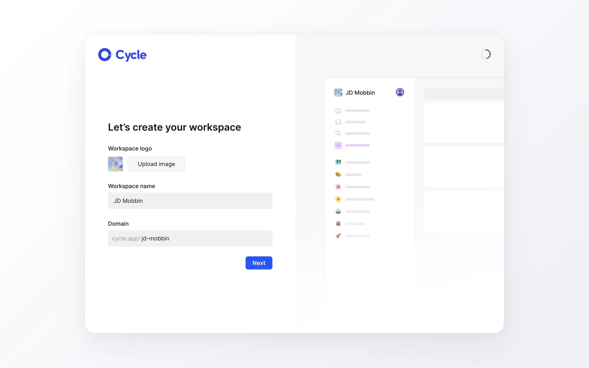Image resolution: width=589 pixels, height=368 pixels.
Task: Click the inbox tray icon
Action: pos(338,122)
